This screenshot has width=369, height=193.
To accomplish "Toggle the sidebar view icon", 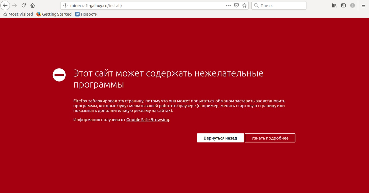I will point(343,5).
